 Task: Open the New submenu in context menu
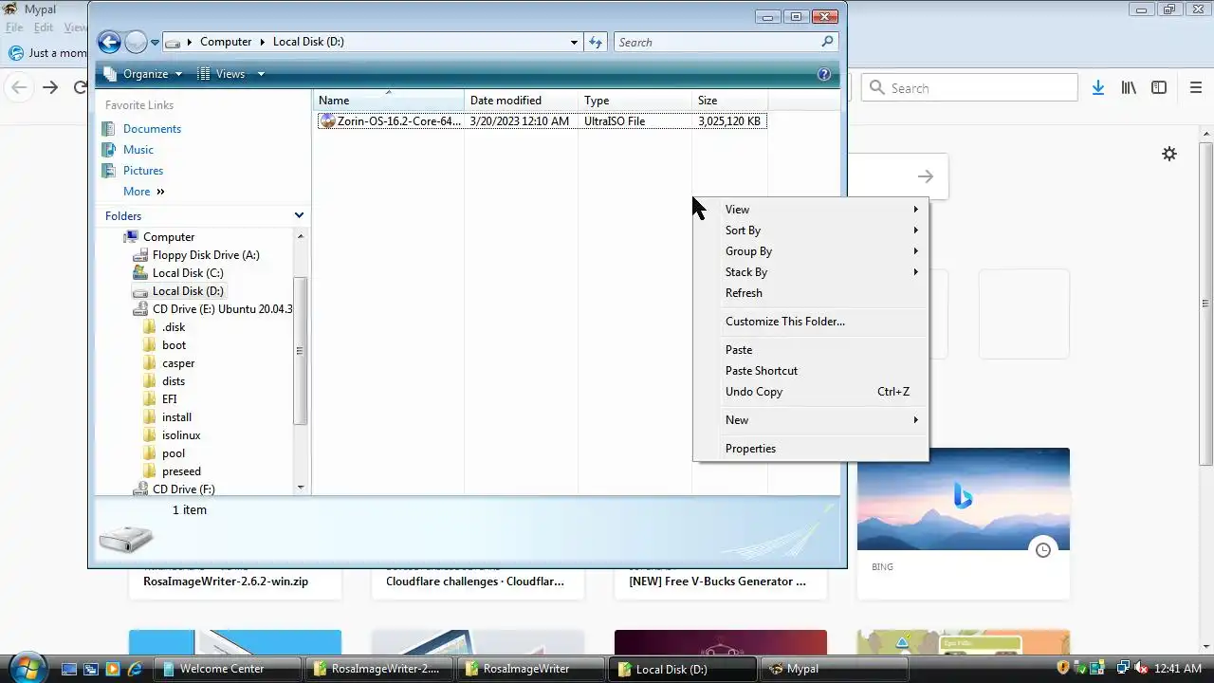(811, 420)
